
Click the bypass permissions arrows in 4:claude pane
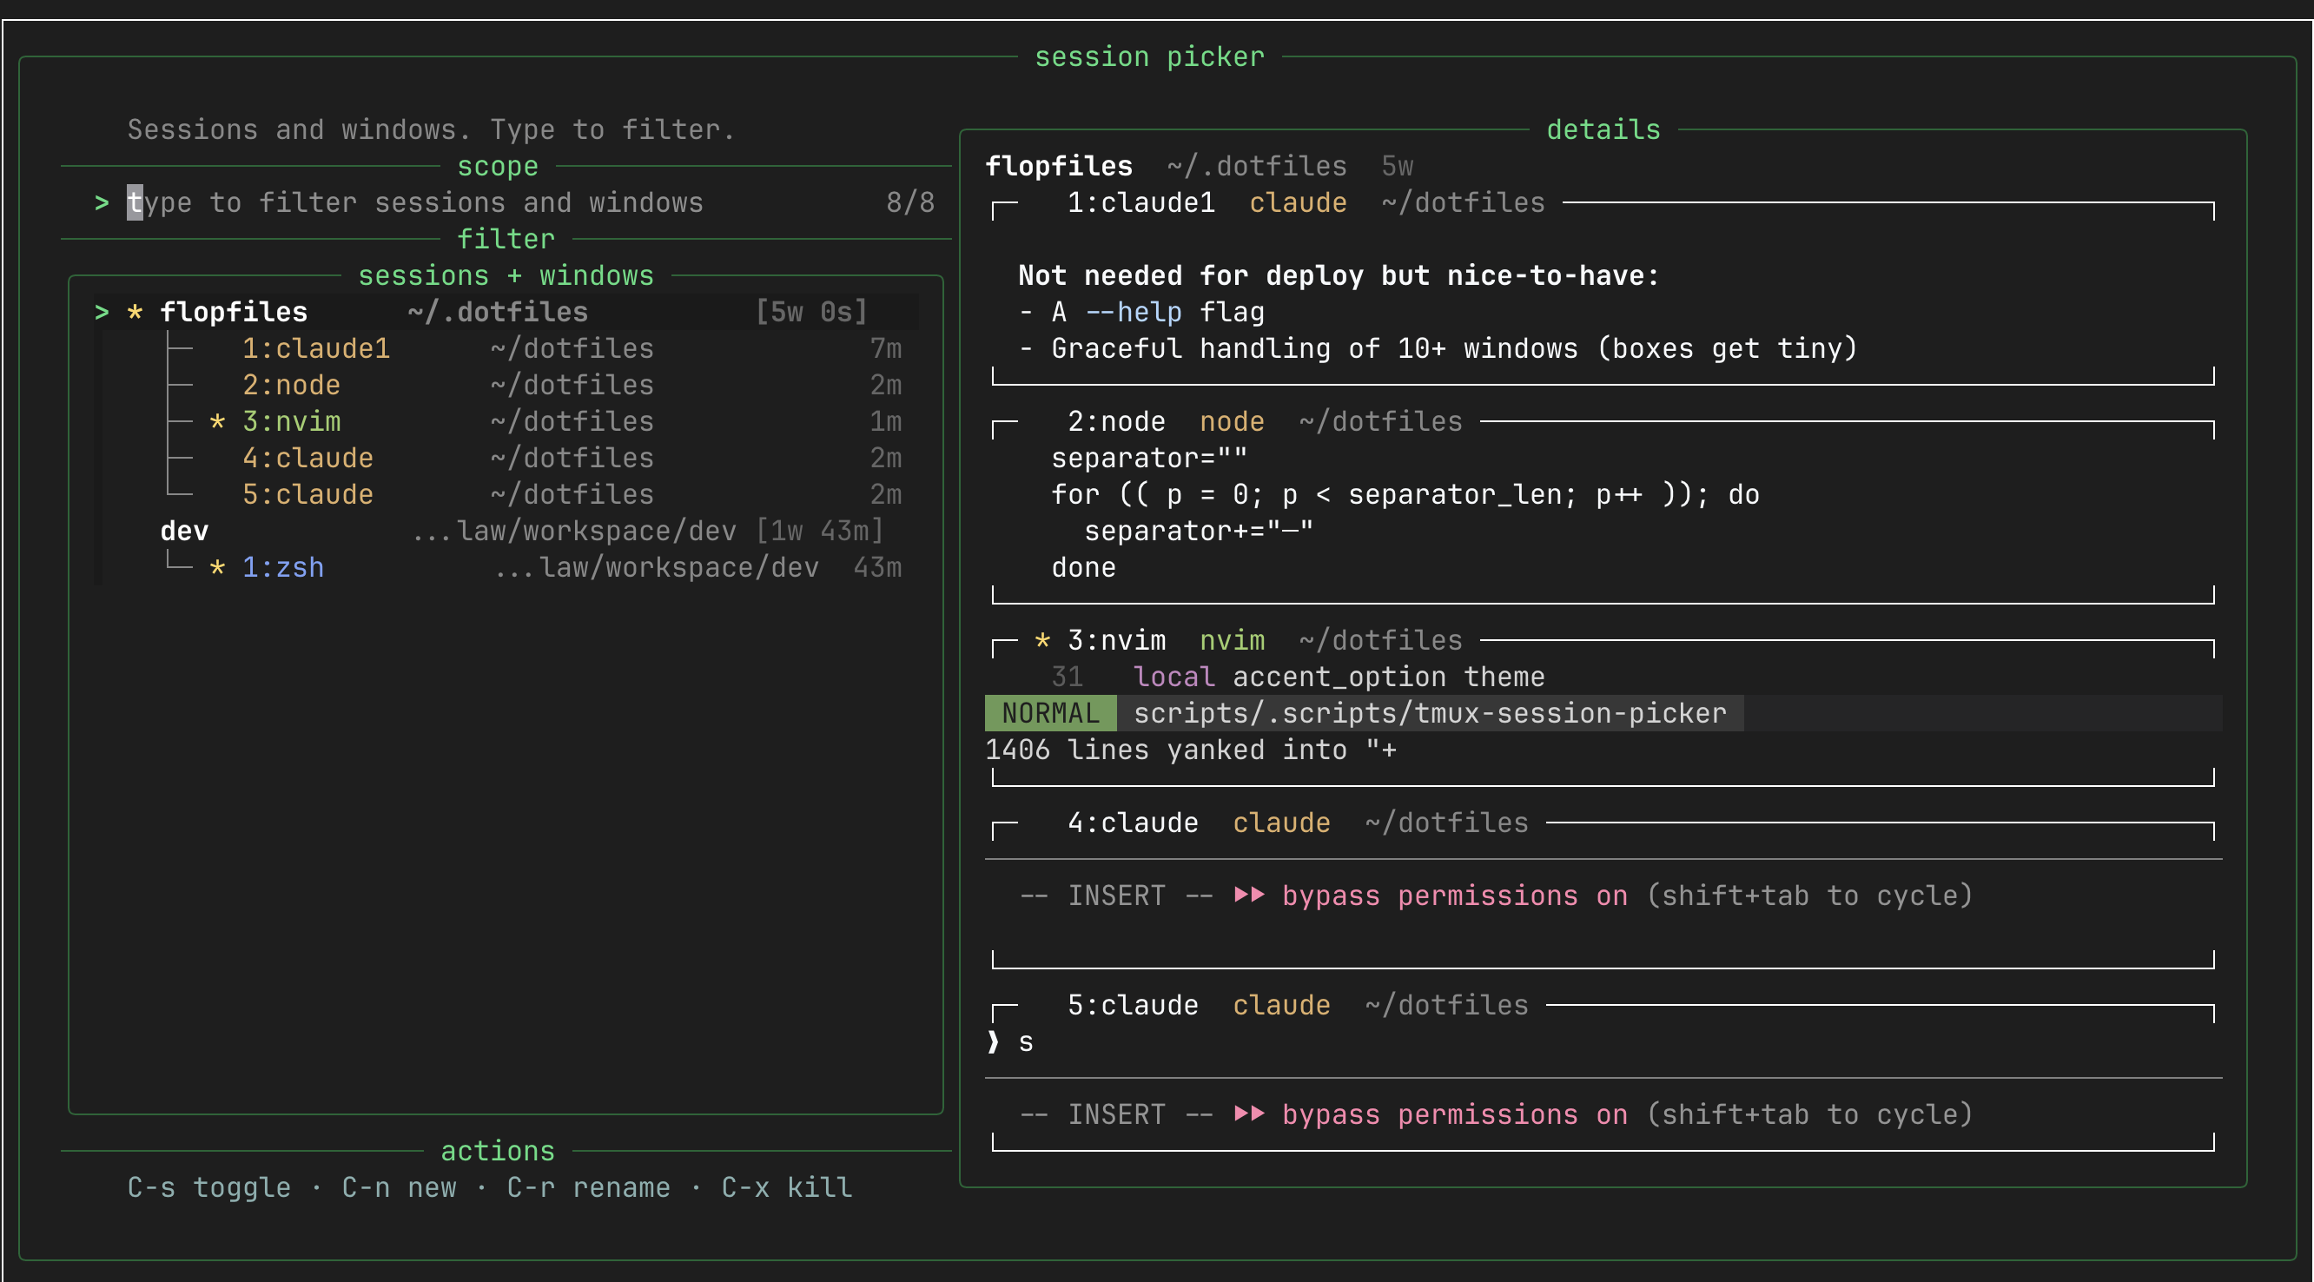pyautogui.click(x=1248, y=895)
